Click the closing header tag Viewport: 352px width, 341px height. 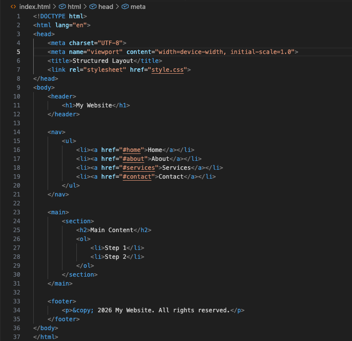pyautogui.click(x=64, y=114)
